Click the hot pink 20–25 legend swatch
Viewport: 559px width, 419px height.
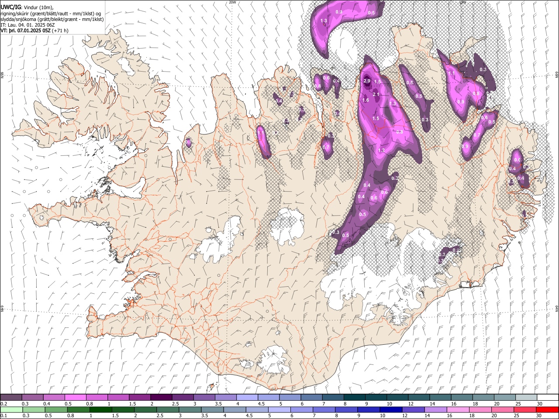(x=503, y=409)
